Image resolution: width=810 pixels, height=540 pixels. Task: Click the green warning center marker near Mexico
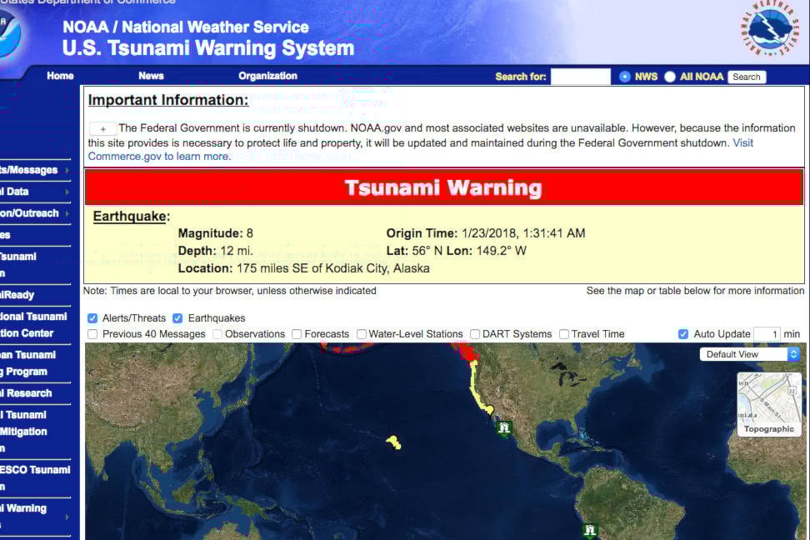coord(503,427)
